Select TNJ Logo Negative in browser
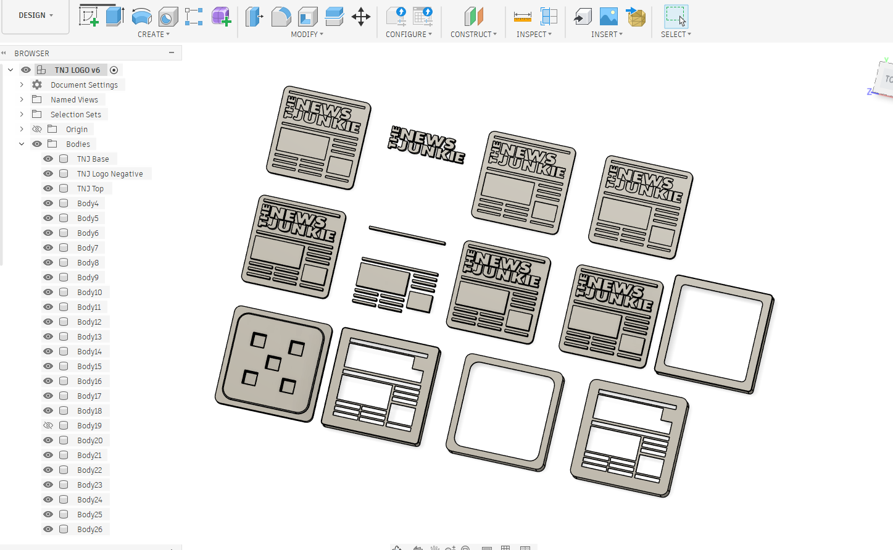The height and width of the screenshot is (550, 893). coord(109,174)
